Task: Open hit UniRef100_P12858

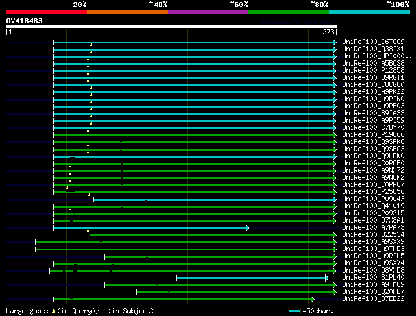Action: click(373, 70)
